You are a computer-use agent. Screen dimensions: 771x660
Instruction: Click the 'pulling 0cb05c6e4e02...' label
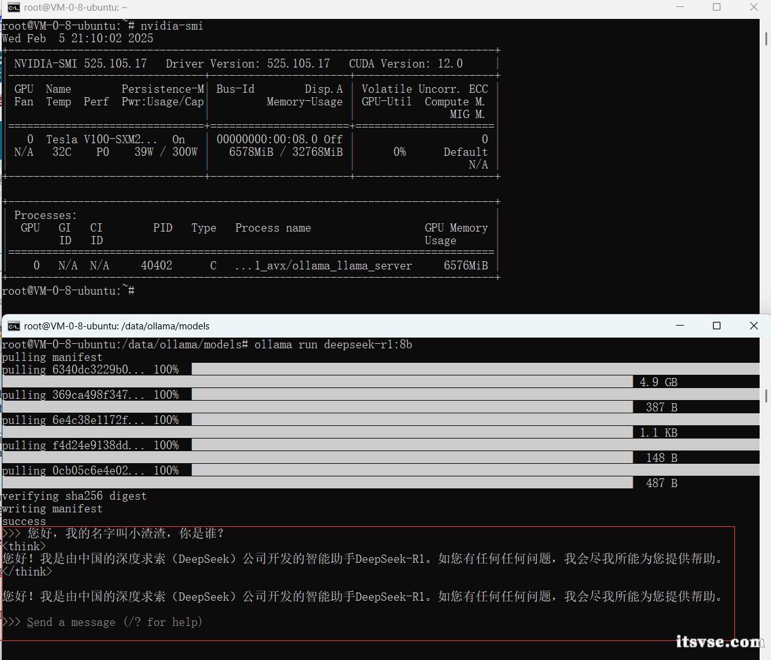pyautogui.click(x=73, y=471)
